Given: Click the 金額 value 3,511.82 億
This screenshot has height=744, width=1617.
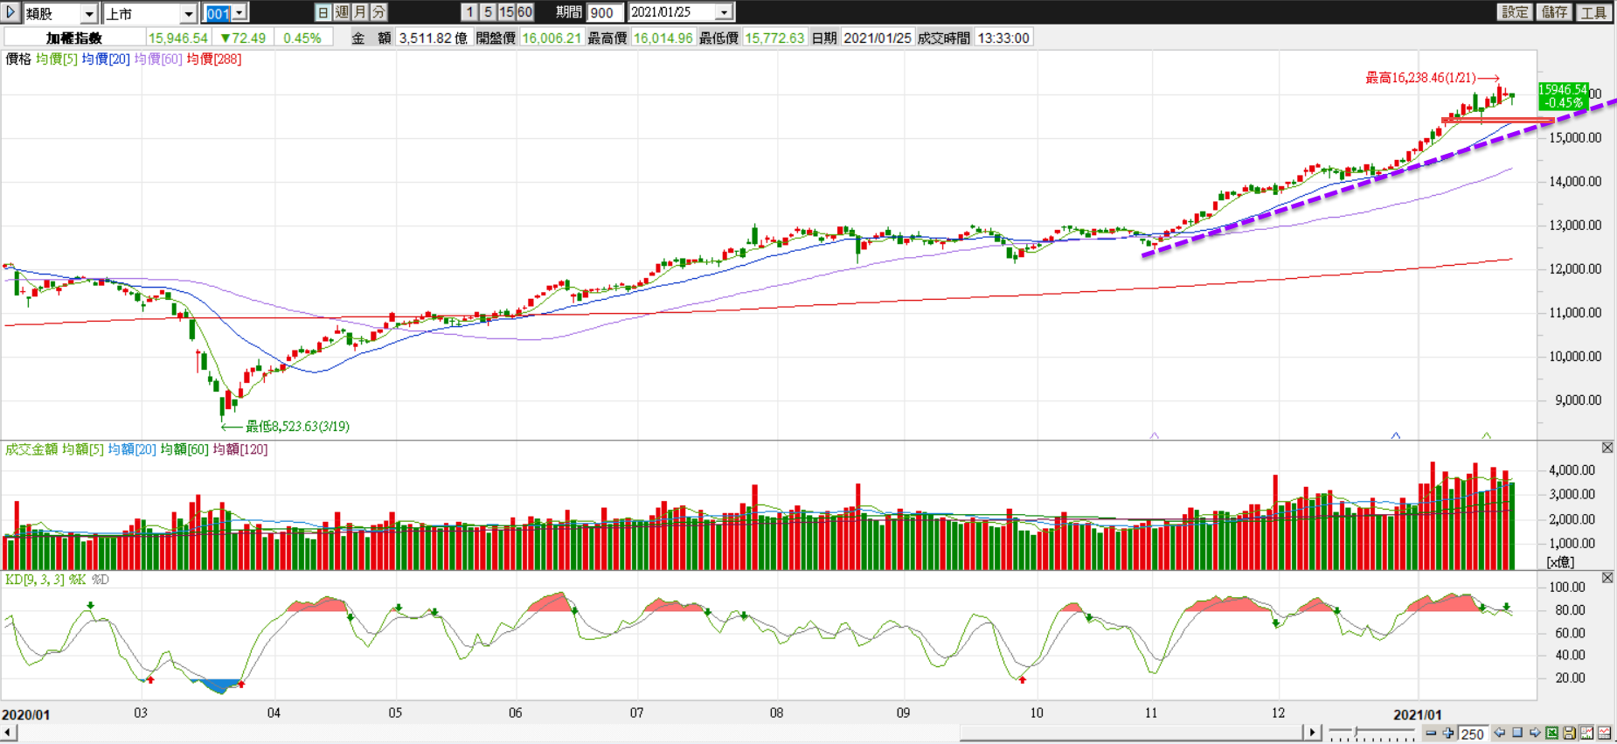Looking at the screenshot, I should [x=434, y=38].
